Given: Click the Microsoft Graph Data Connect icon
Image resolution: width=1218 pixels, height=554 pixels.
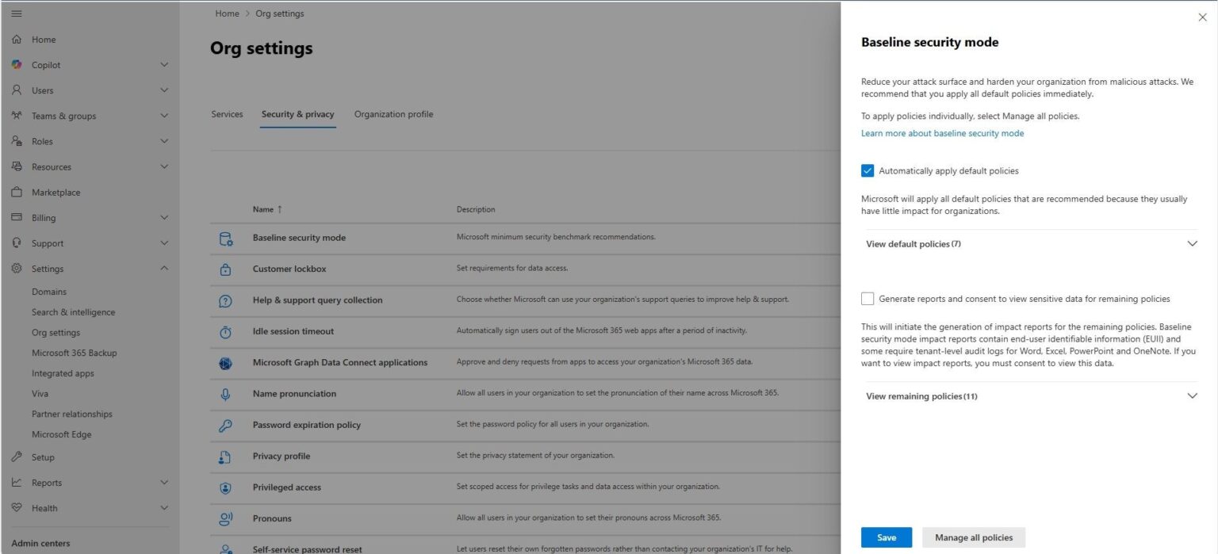Looking at the screenshot, I should 225,363.
